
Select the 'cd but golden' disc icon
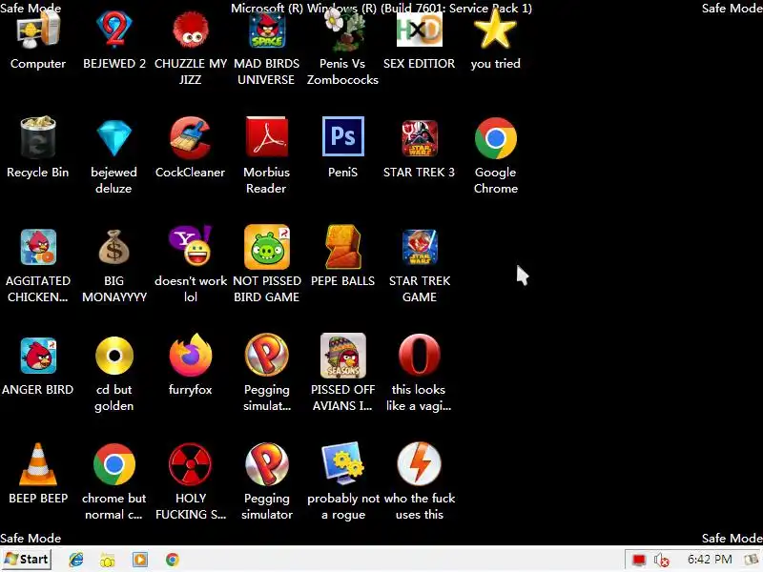tap(114, 356)
